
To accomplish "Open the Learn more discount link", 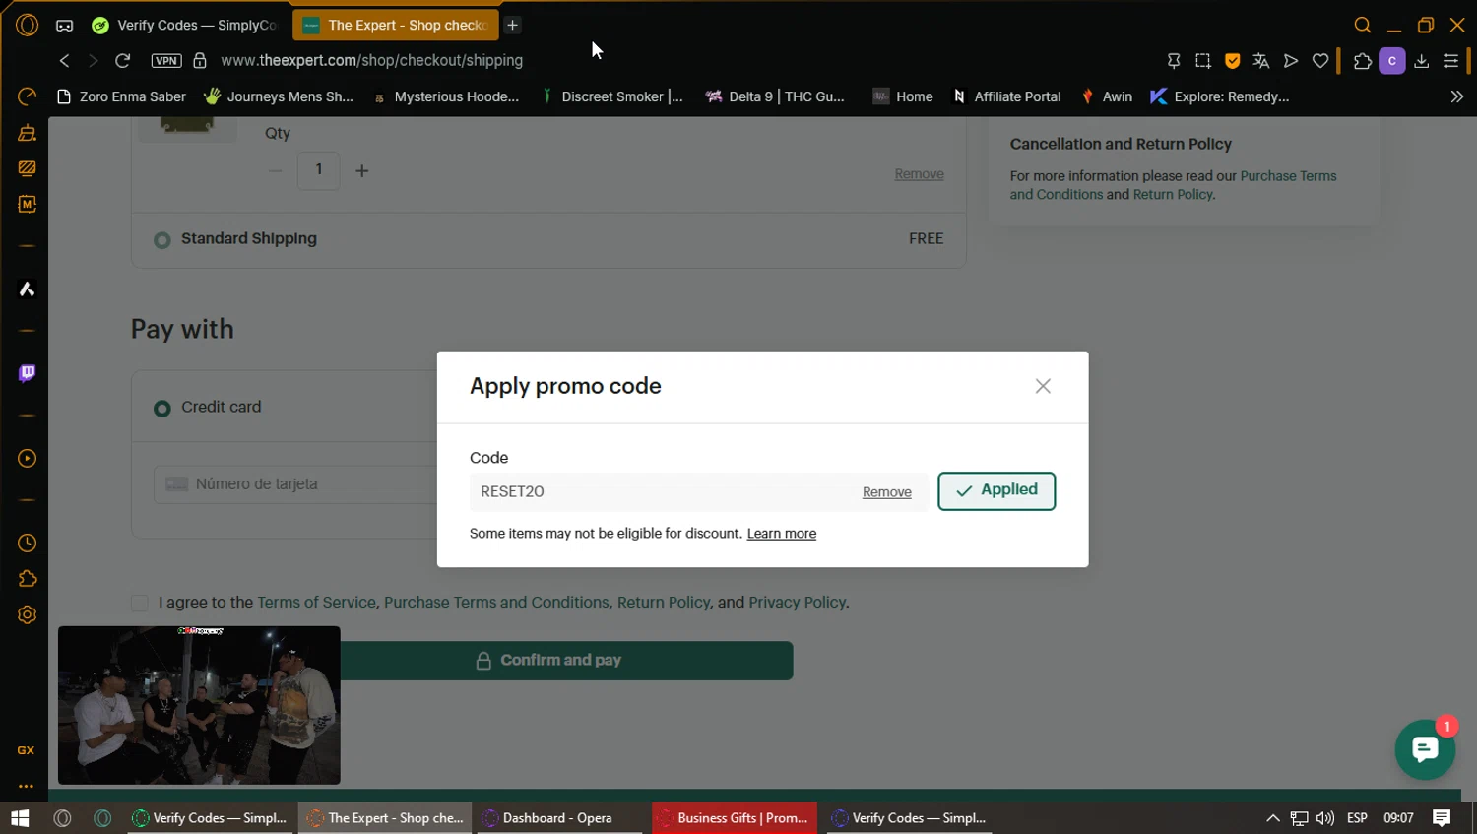I will pyautogui.click(x=782, y=534).
